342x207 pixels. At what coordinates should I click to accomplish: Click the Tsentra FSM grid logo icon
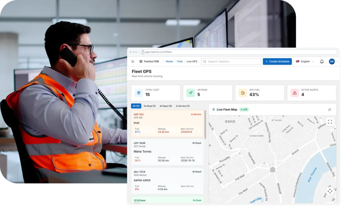(x=141, y=62)
